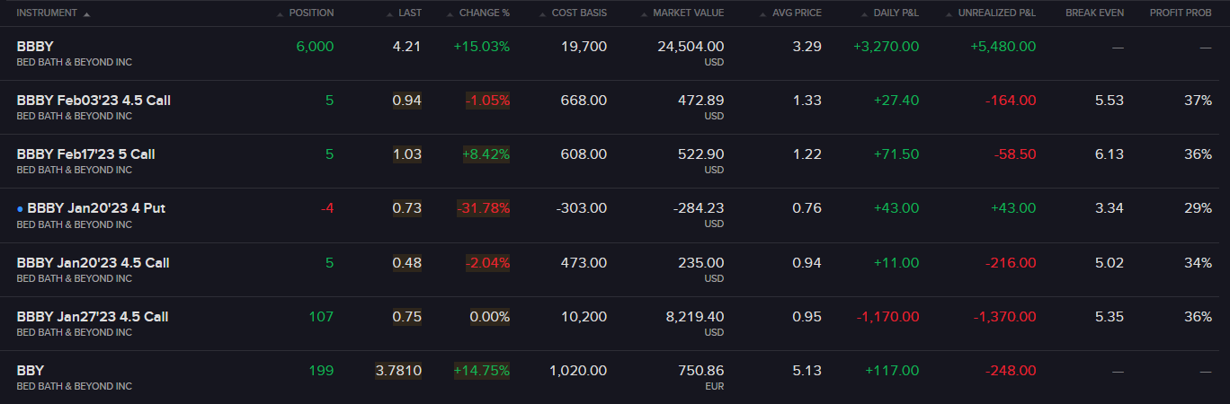Click the -31.78% change cell
1230x404 pixels.
[487, 208]
